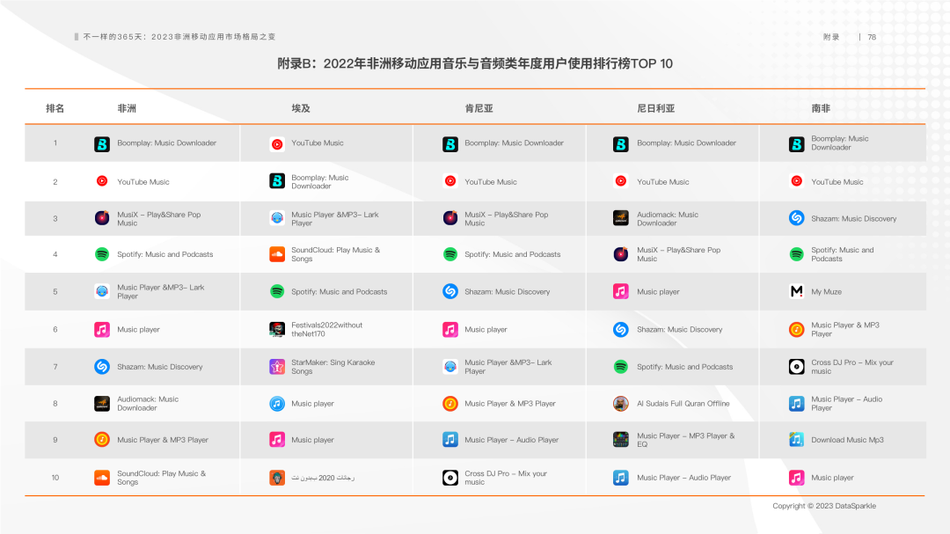
Task: Select the page number 78
Action: point(872,37)
